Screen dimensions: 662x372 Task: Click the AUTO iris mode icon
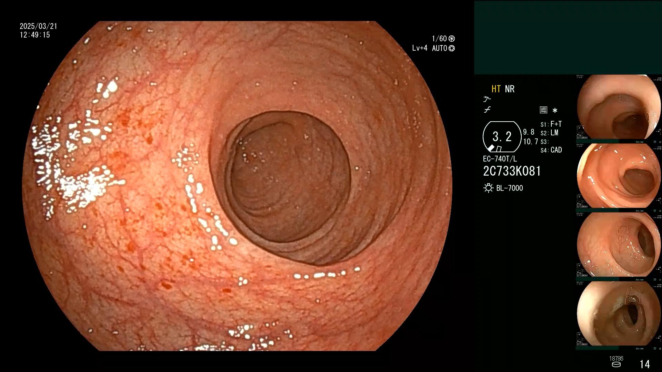pos(452,48)
